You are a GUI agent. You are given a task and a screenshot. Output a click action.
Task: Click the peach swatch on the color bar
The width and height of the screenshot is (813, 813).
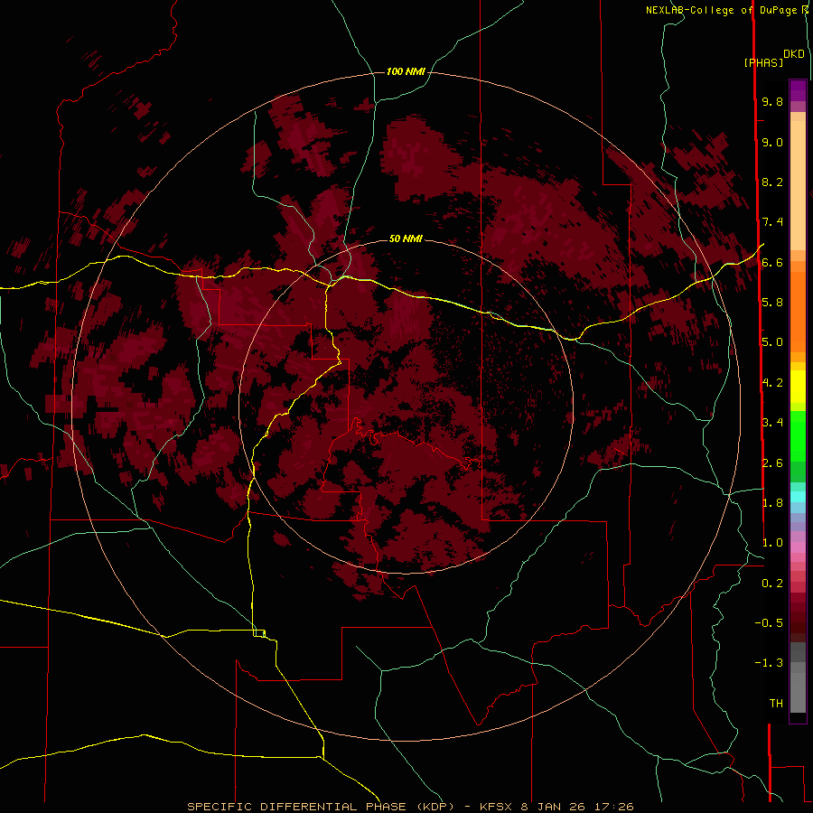(798, 185)
